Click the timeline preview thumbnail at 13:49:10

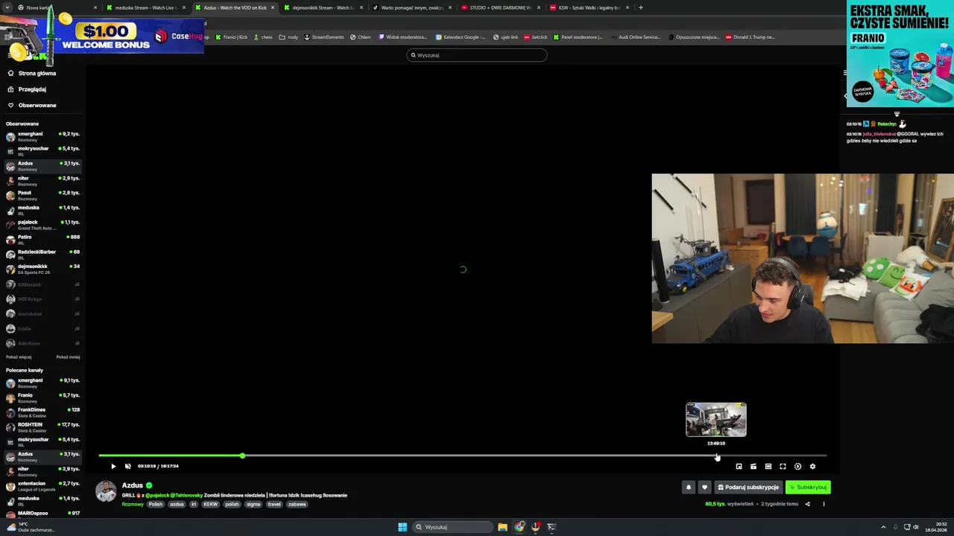click(x=715, y=420)
